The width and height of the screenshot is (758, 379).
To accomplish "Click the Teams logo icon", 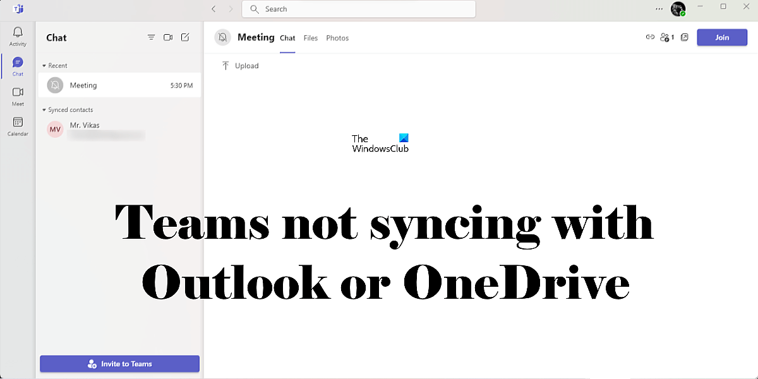I will point(18,9).
